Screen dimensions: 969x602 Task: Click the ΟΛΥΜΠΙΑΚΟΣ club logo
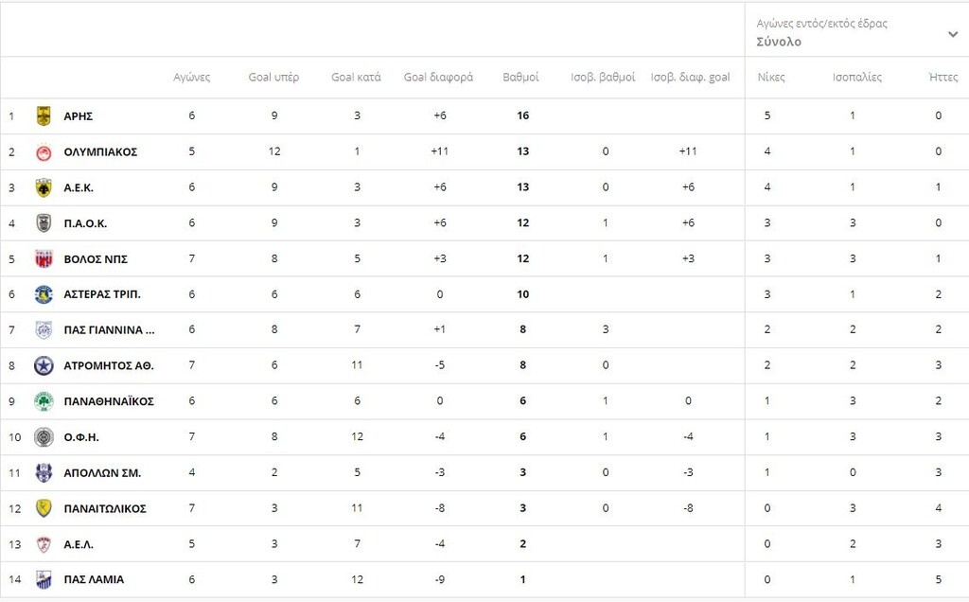coord(43,151)
